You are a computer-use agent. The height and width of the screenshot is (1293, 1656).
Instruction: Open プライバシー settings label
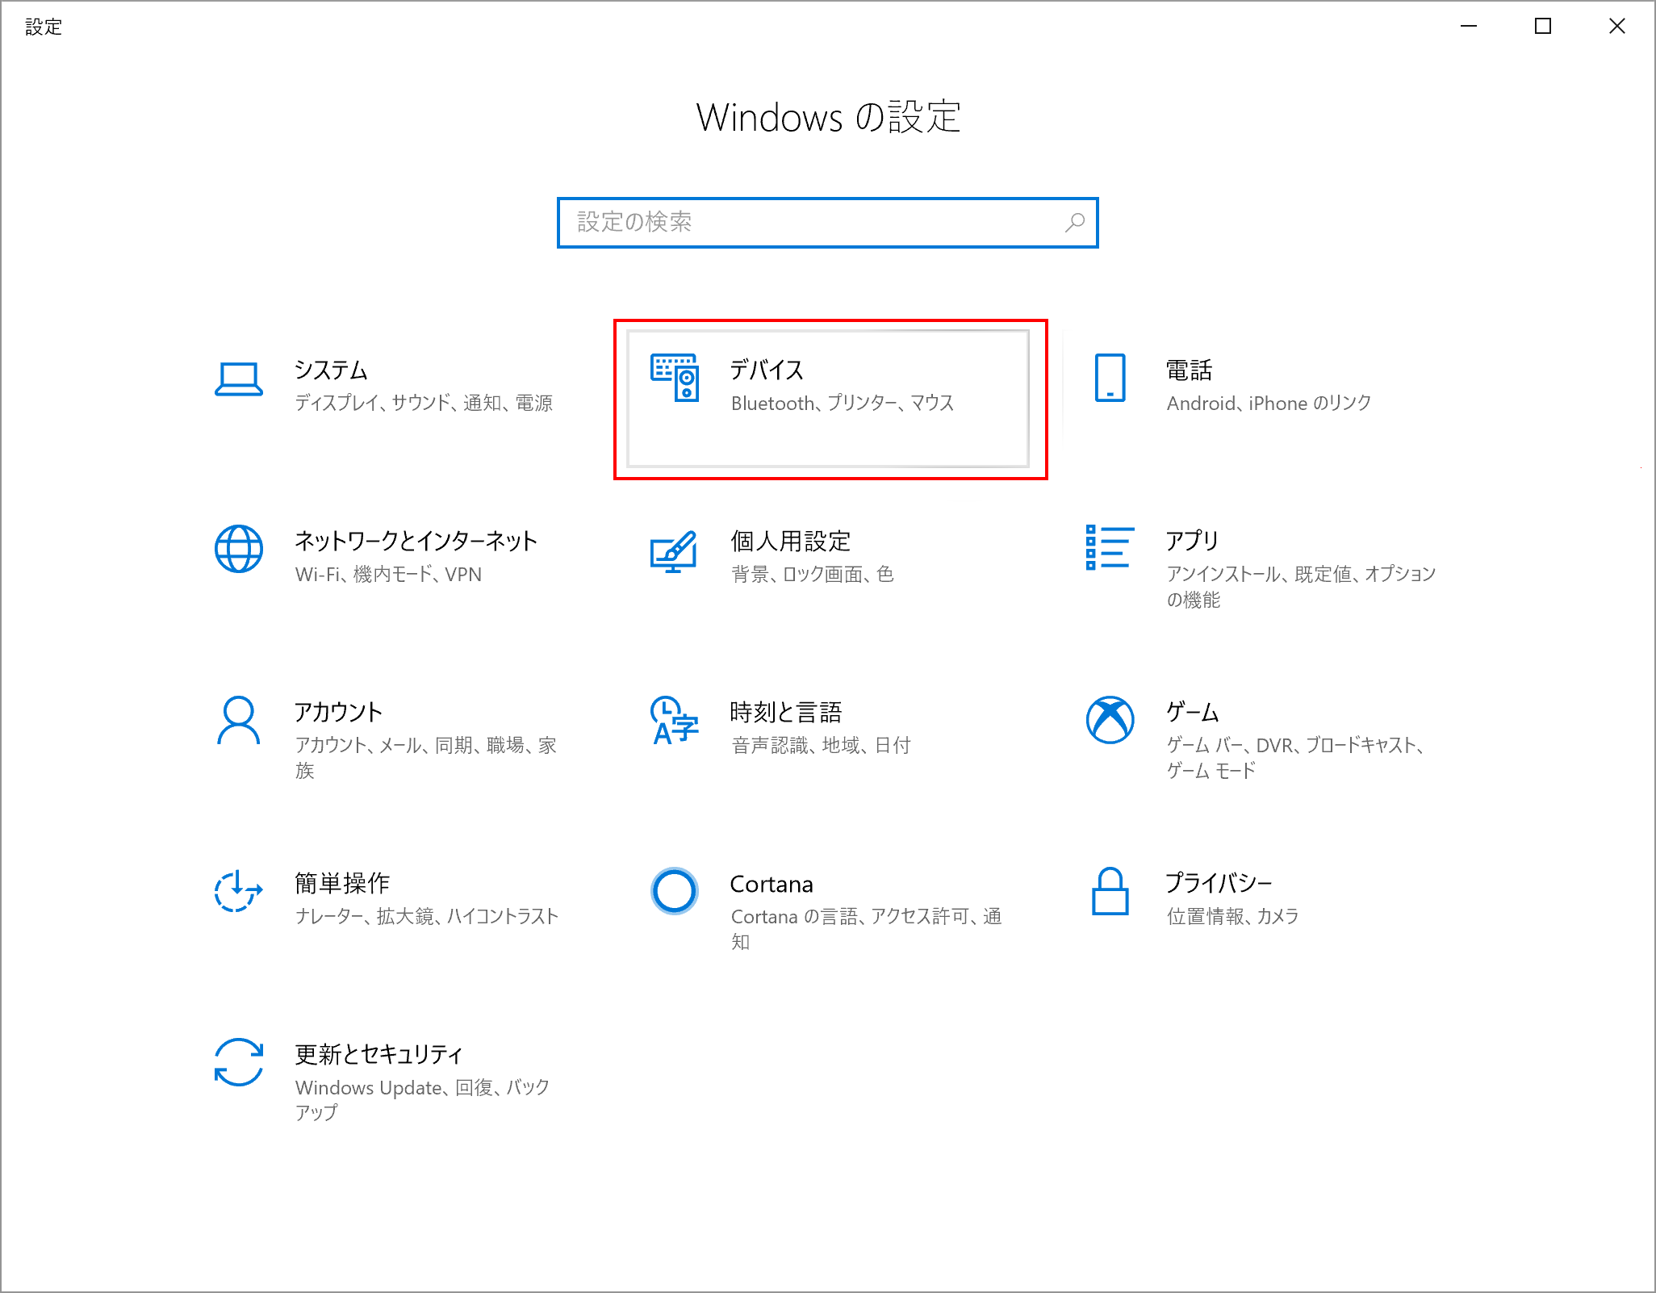(x=1219, y=884)
